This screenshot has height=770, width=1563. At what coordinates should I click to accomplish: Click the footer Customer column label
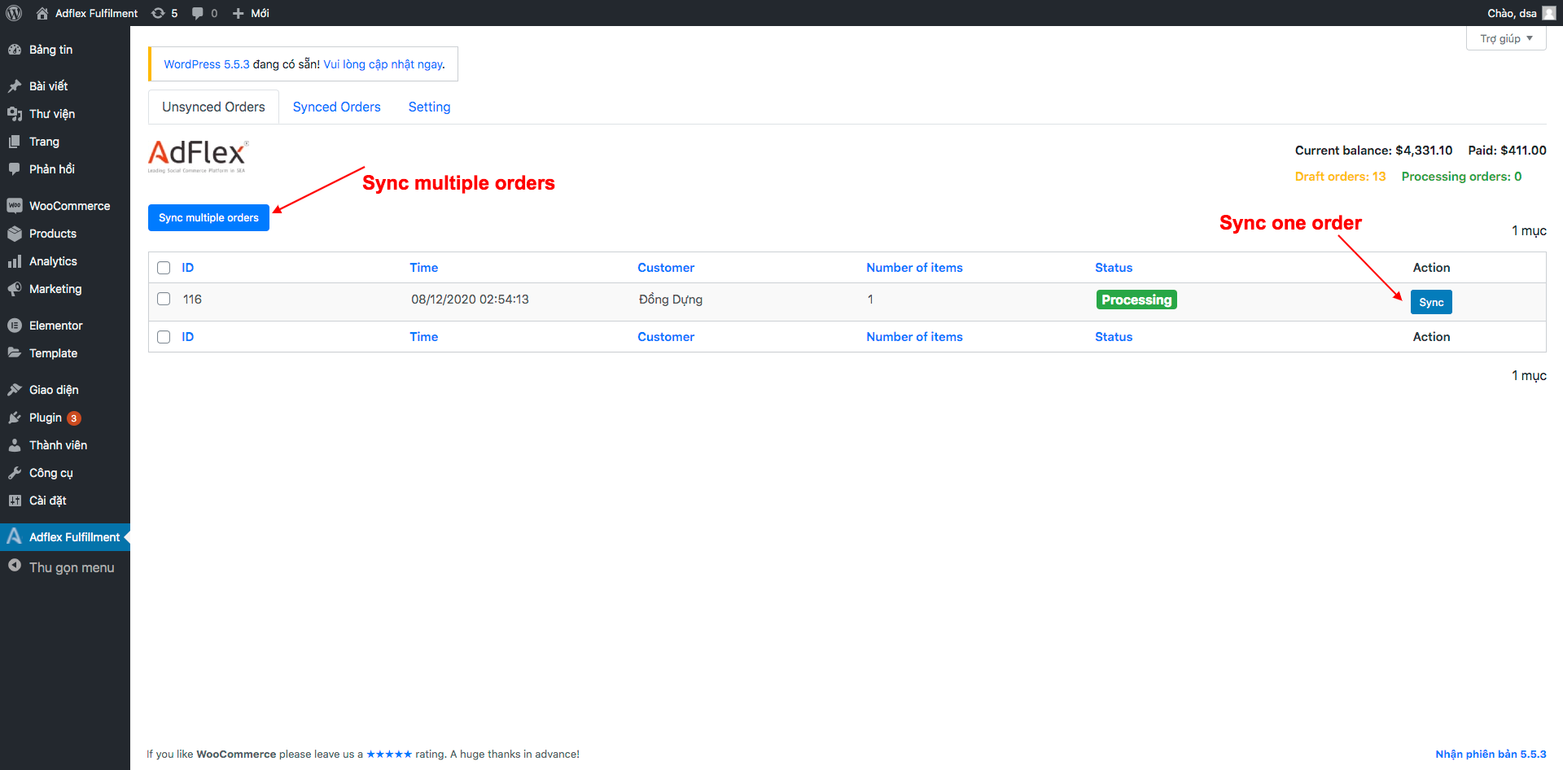666,337
